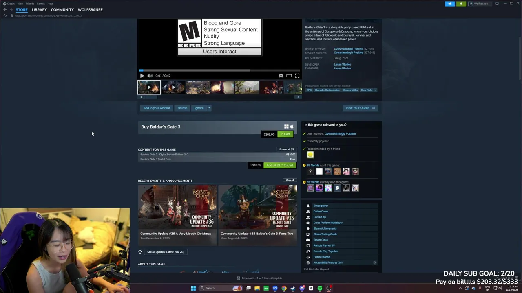Click the video progress bar
522x293 pixels.
pos(219,70)
